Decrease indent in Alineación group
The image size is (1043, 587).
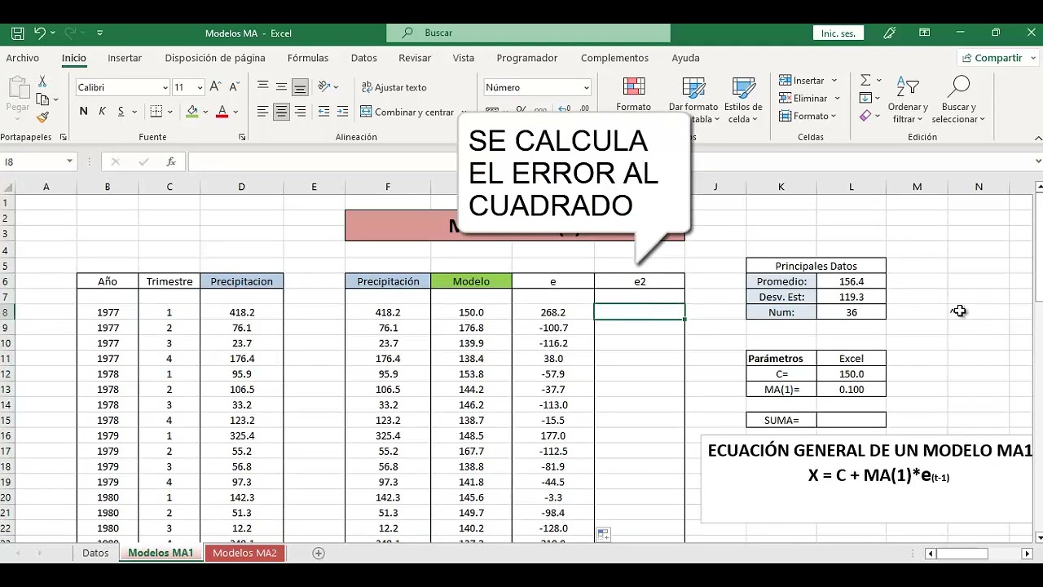(323, 112)
